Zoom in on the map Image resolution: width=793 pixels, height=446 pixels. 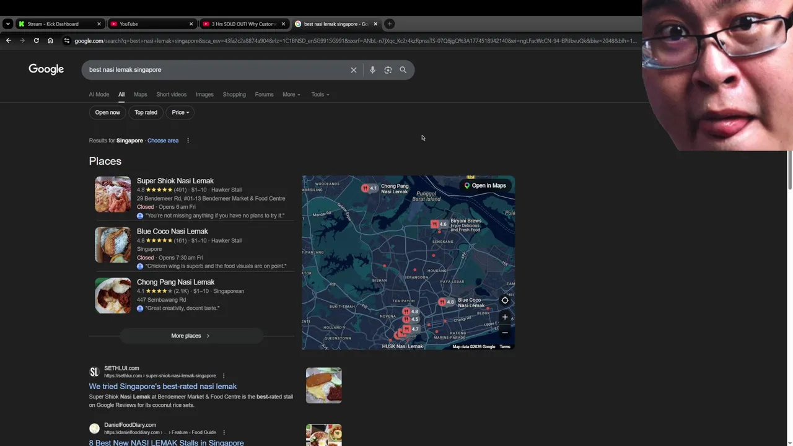pyautogui.click(x=505, y=317)
